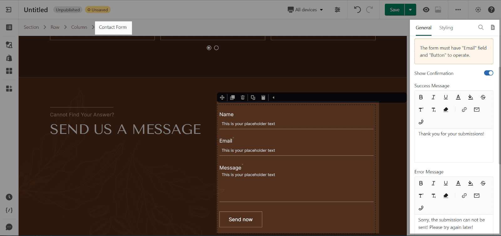The width and height of the screenshot is (501, 236).
Task: Open the chat support bubble icon
Action: [9, 227]
